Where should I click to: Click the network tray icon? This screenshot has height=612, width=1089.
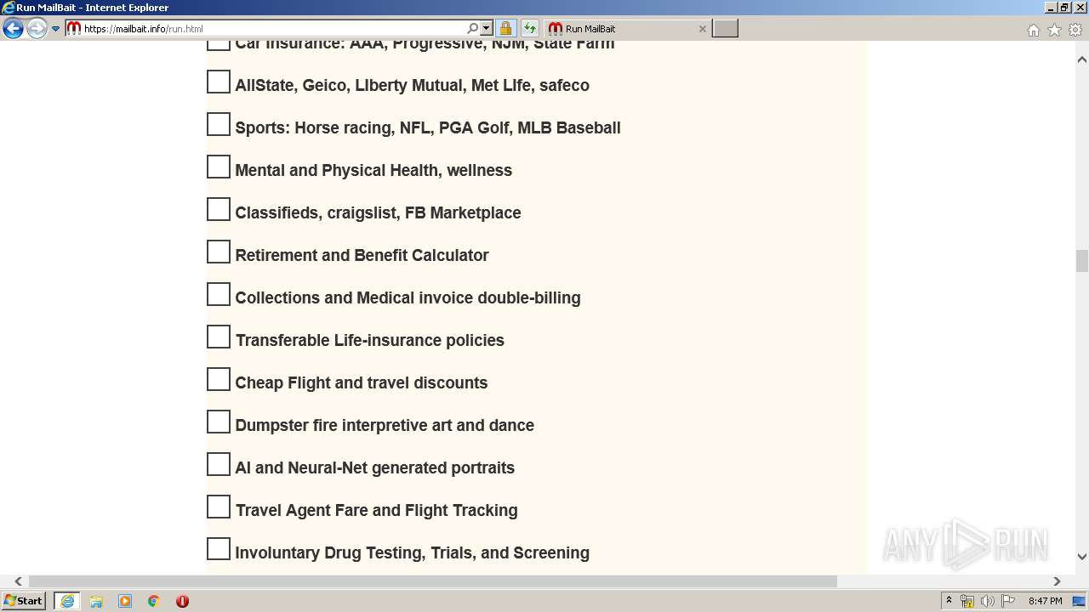pyautogui.click(x=967, y=601)
